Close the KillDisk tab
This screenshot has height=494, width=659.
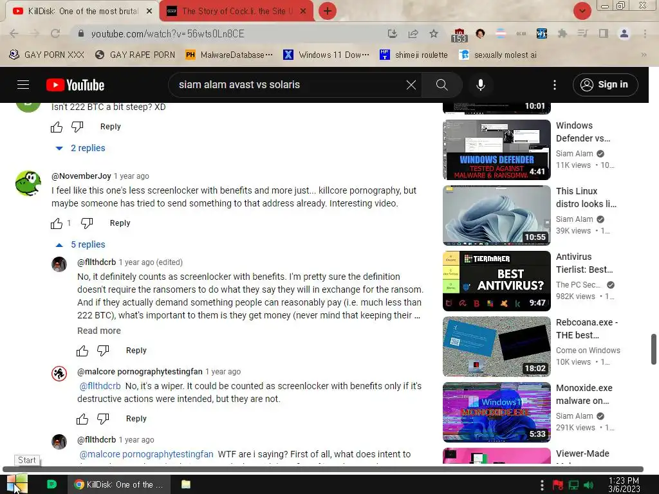149,12
